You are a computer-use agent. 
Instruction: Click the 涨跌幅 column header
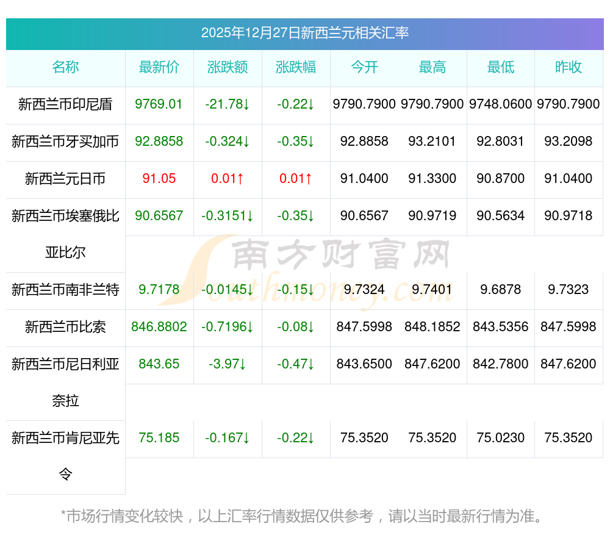tap(296, 67)
